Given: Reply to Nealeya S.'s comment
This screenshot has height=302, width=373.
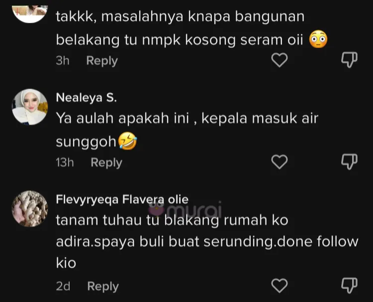Looking at the screenshot, I should [x=106, y=162].
